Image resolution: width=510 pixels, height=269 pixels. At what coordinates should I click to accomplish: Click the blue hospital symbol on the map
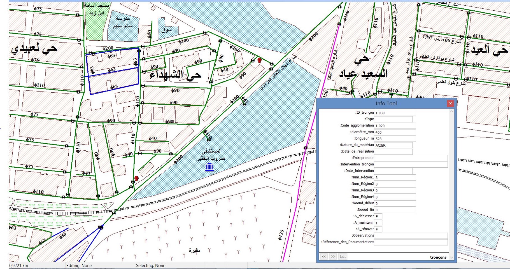209,167
